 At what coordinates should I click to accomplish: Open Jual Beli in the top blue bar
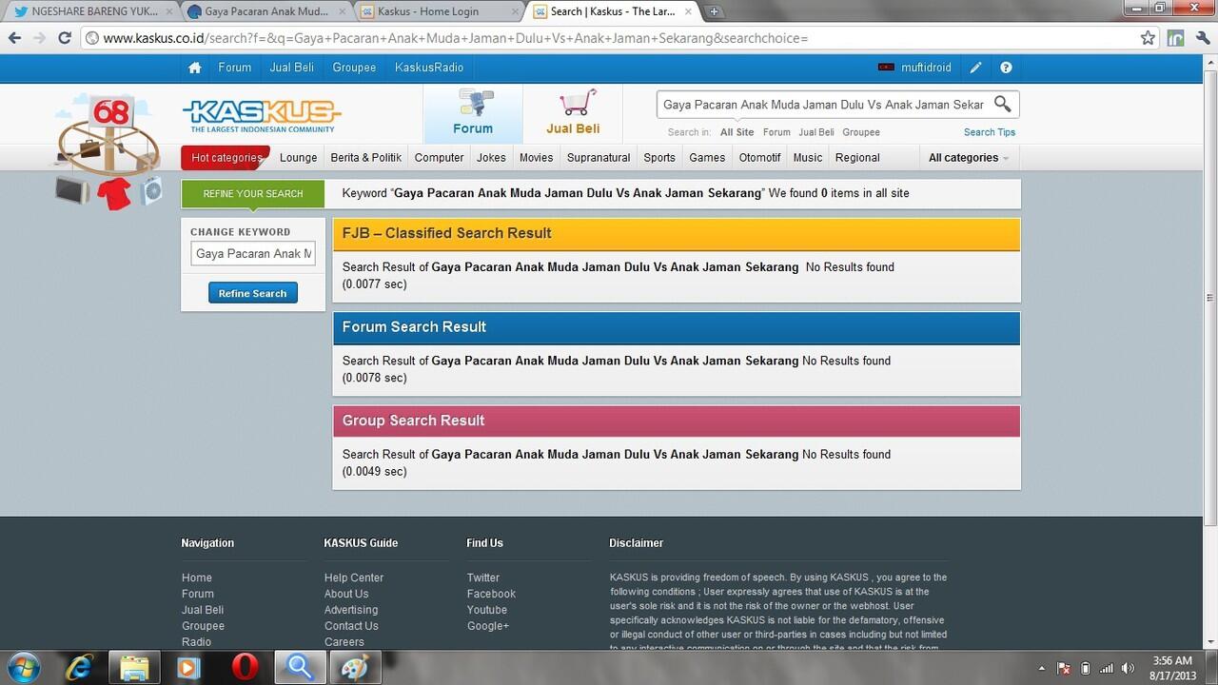291,68
